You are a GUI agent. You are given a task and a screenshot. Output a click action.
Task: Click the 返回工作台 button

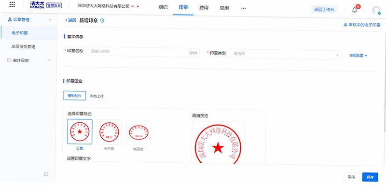(324, 10)
